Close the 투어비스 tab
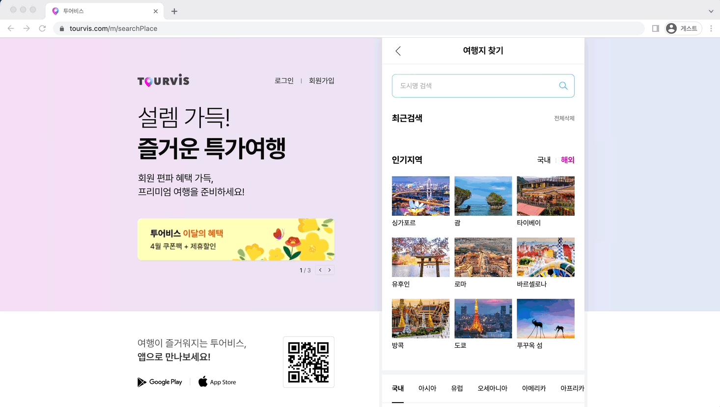 point(156,11)
